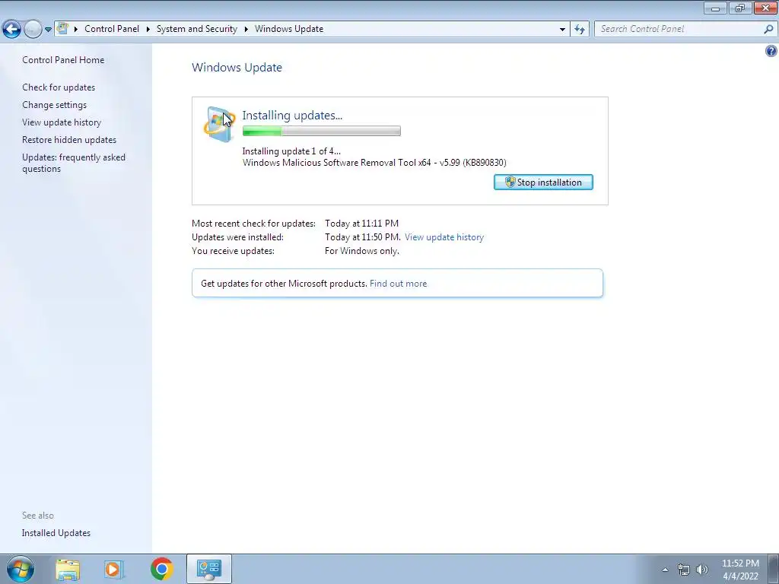Open Change settings

pyautogui.click(x=54, y=105)
